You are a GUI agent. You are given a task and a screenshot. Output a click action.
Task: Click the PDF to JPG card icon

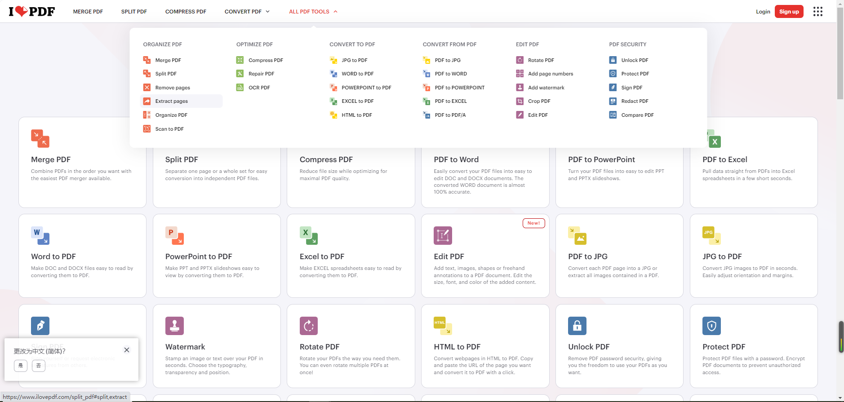(x=577, y=235)
